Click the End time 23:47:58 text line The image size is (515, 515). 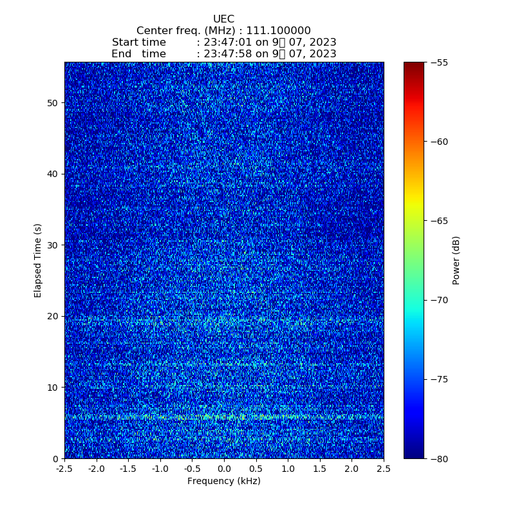pyautogui.click(x=223, y=54)
